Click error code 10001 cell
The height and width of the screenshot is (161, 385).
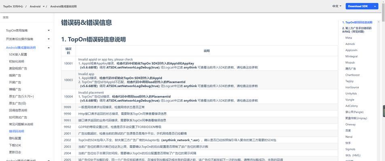pos(68,63)
